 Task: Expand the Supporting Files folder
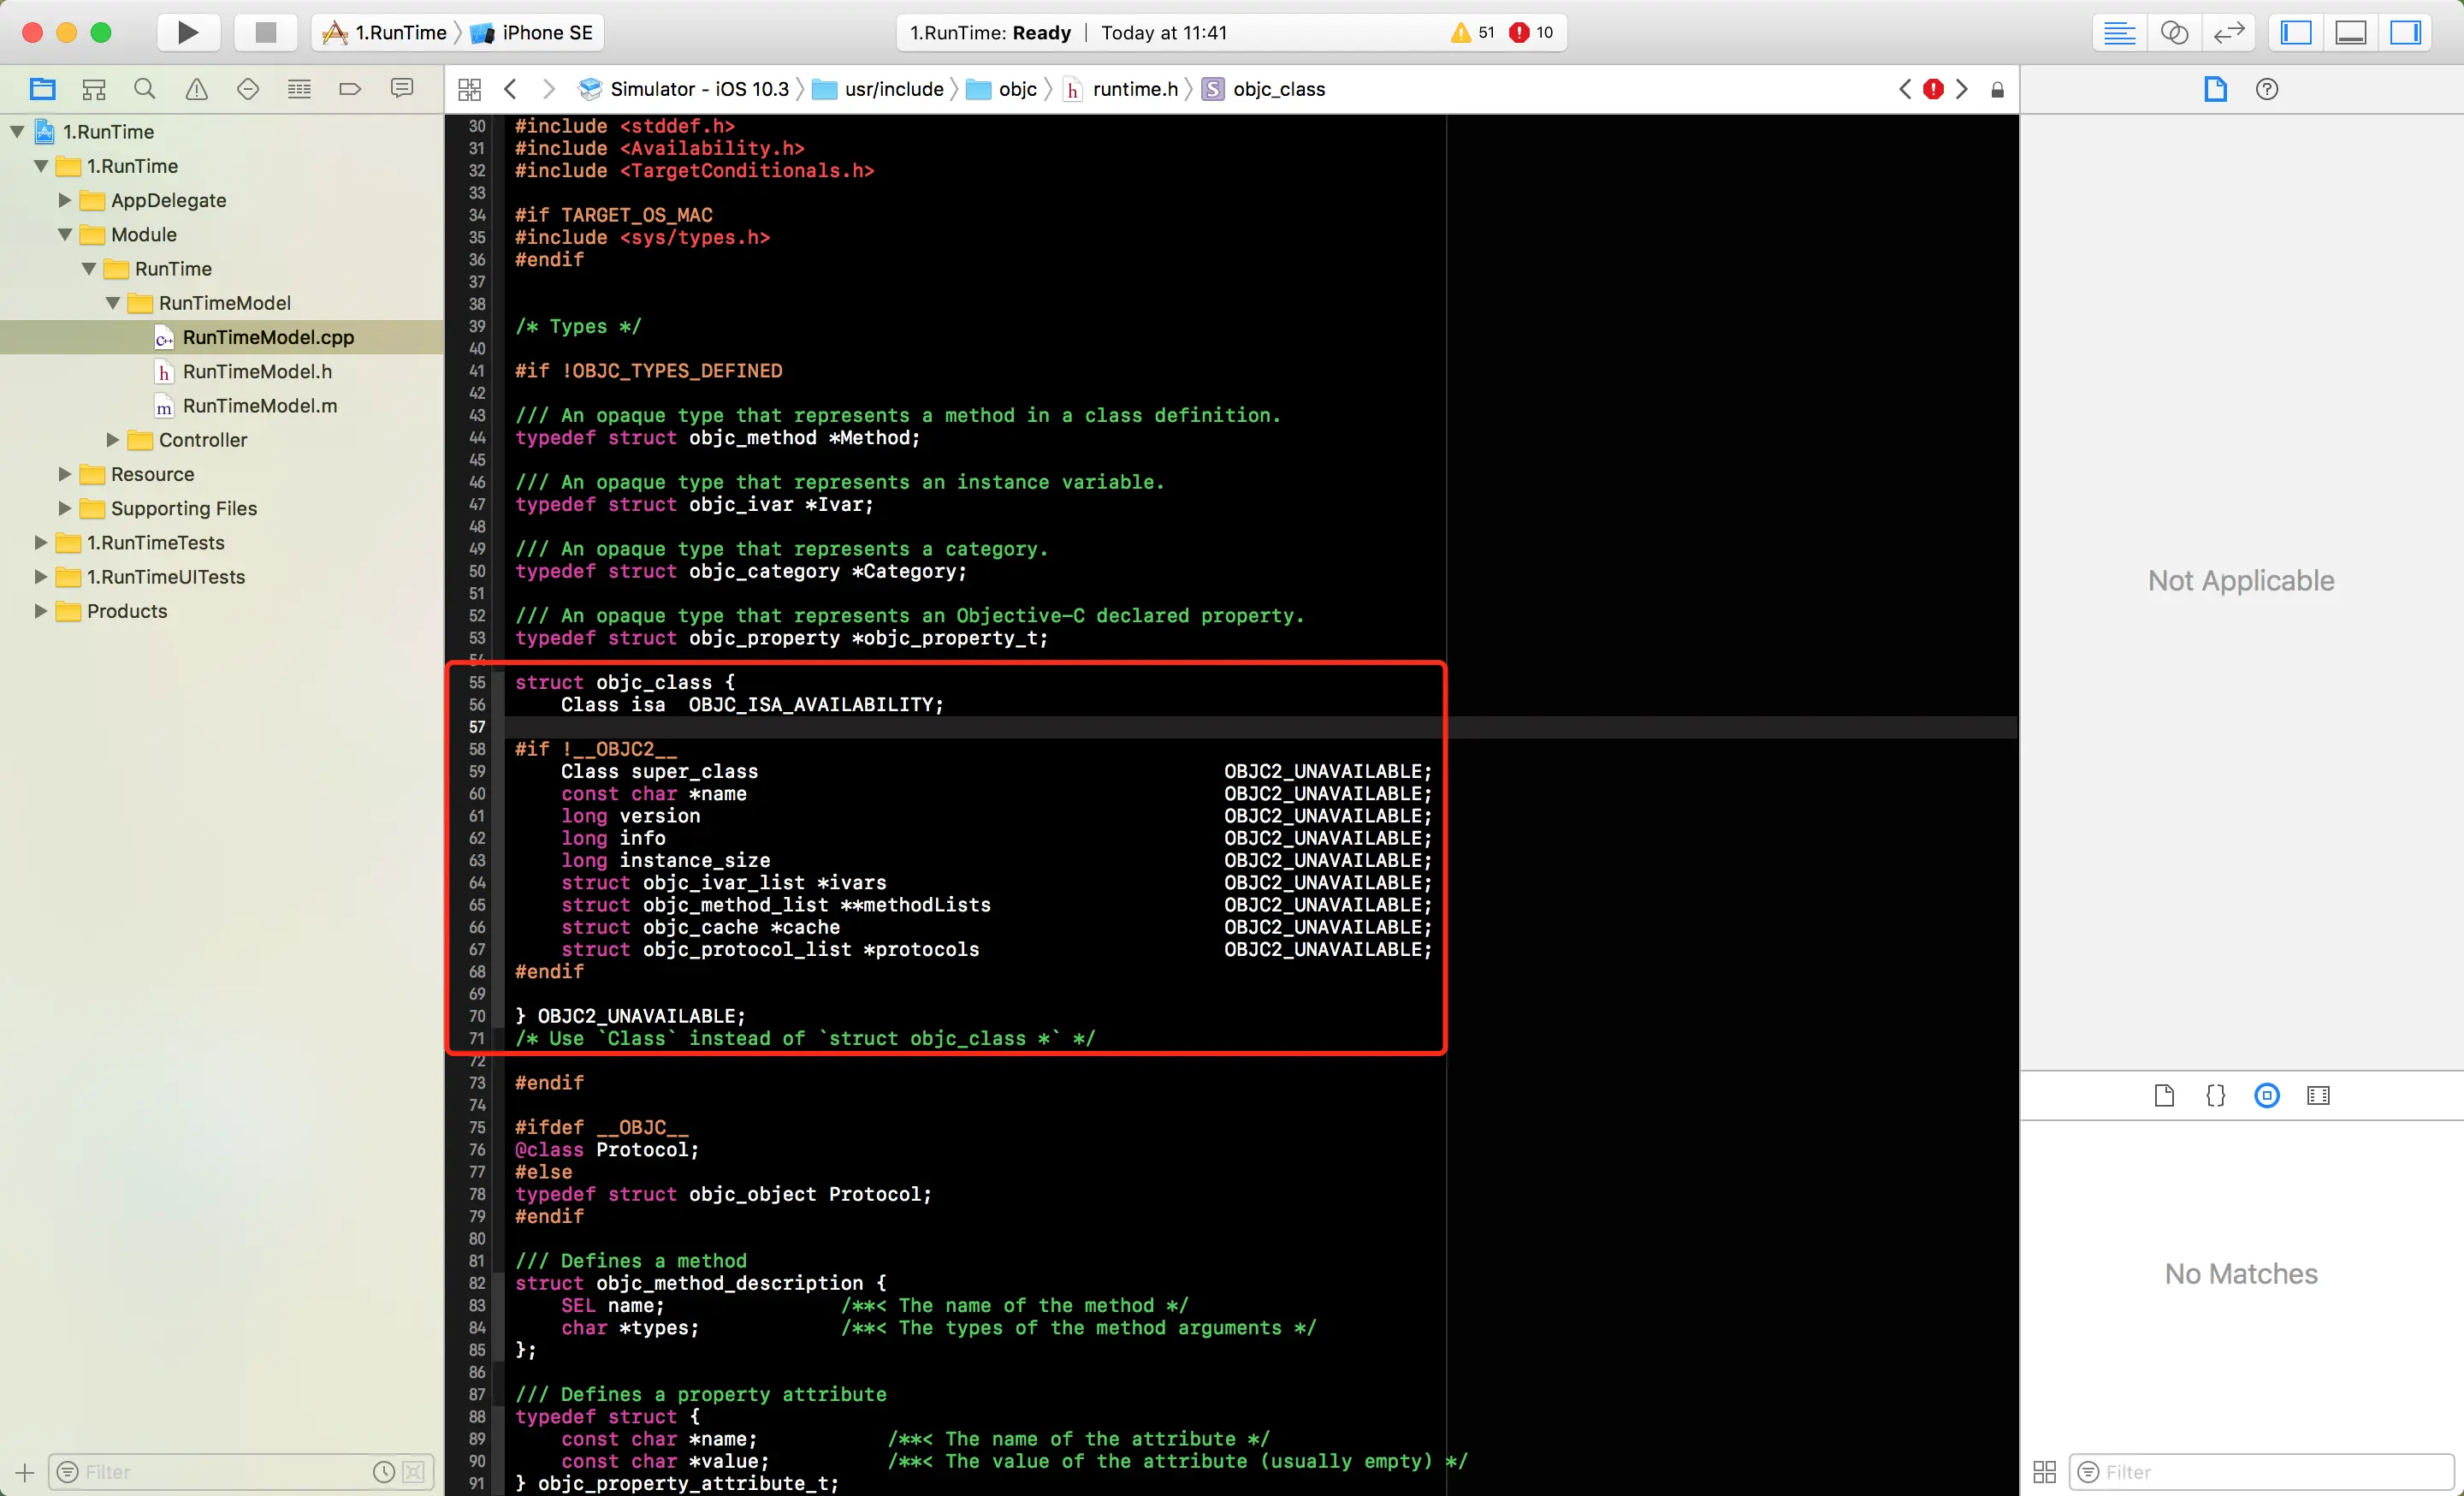click(x=65, y=508)
